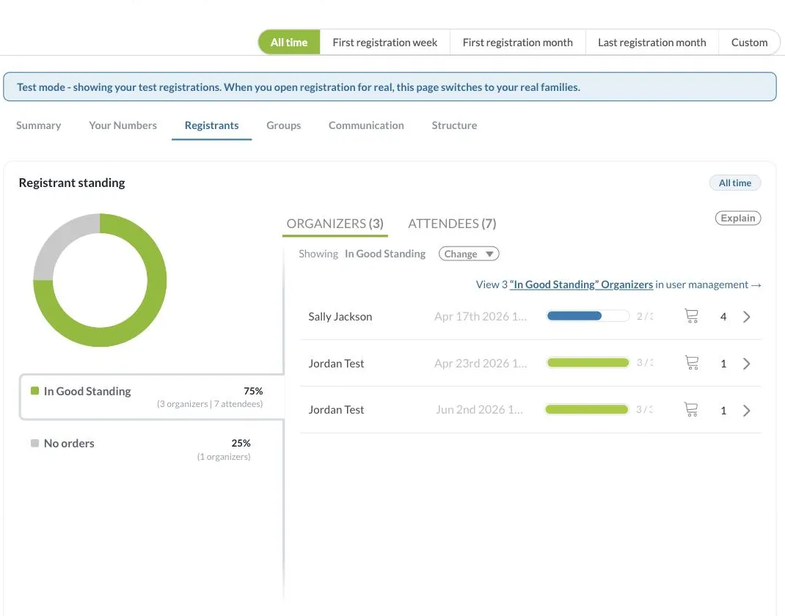This screenshot has width=785, height=616.
Task: Show the ORGANIZERS (3) list tab
Action: (x=335, y=224)
